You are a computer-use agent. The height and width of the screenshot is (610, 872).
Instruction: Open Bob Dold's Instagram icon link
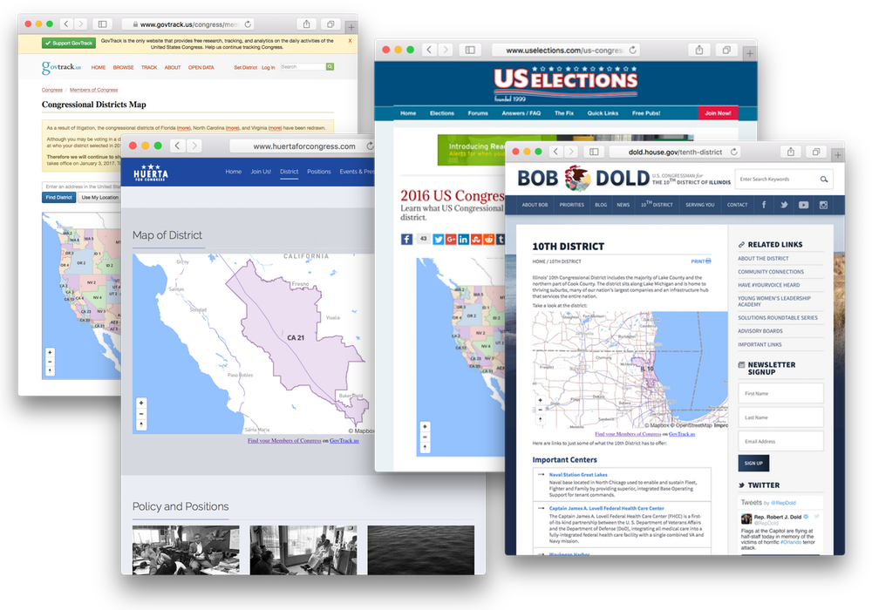click(x=823, y=205)
